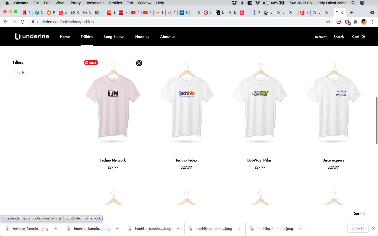Click the Wi-Fi status icon

258,3
